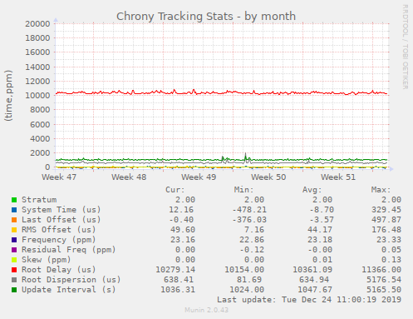
Task: Click the Frequency dark blue legend swatch
Action: coord(14,240)
